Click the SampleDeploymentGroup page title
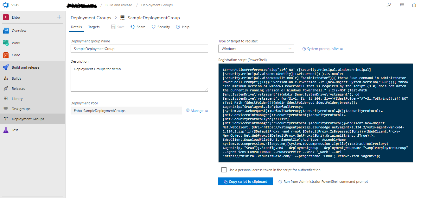The height and width of the screenshot is (198, 421). pyautogui.click(x=154, y=18)
